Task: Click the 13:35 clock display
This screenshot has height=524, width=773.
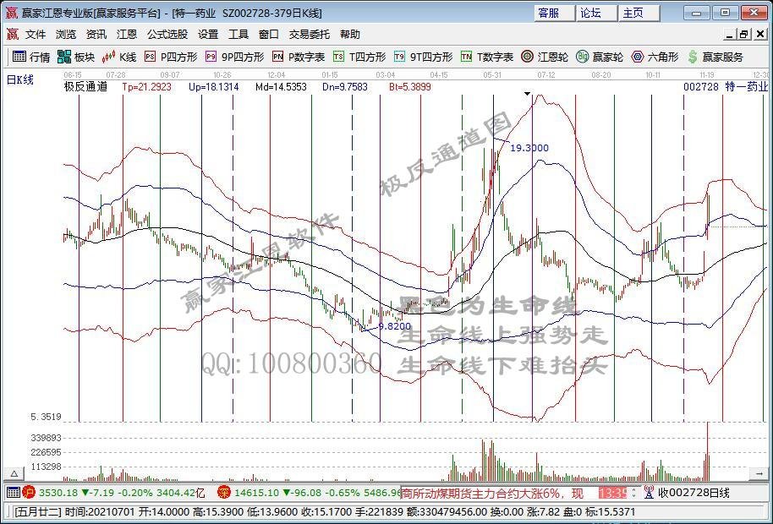Action: [x=613, y=493]
